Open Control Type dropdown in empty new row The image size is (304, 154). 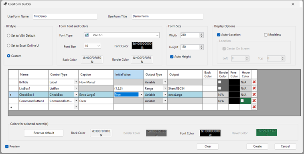[x=76, y=107]
